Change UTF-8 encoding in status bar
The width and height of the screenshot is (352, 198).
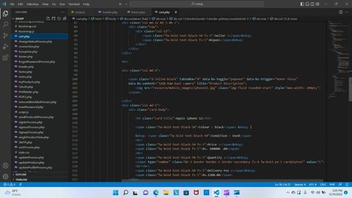click(x=312, y=184)
